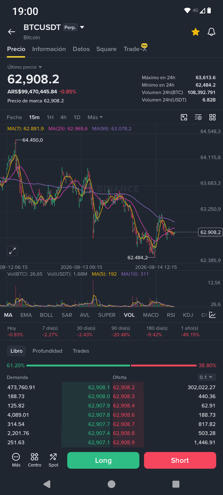This screenshot has height=495, width=223.
Task: Tap ask price 62,908.9
Action: [x=124, y=442]
